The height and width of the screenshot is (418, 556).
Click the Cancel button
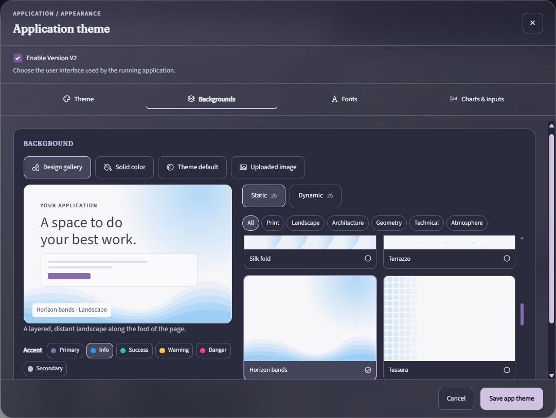(x=456, y=398)
